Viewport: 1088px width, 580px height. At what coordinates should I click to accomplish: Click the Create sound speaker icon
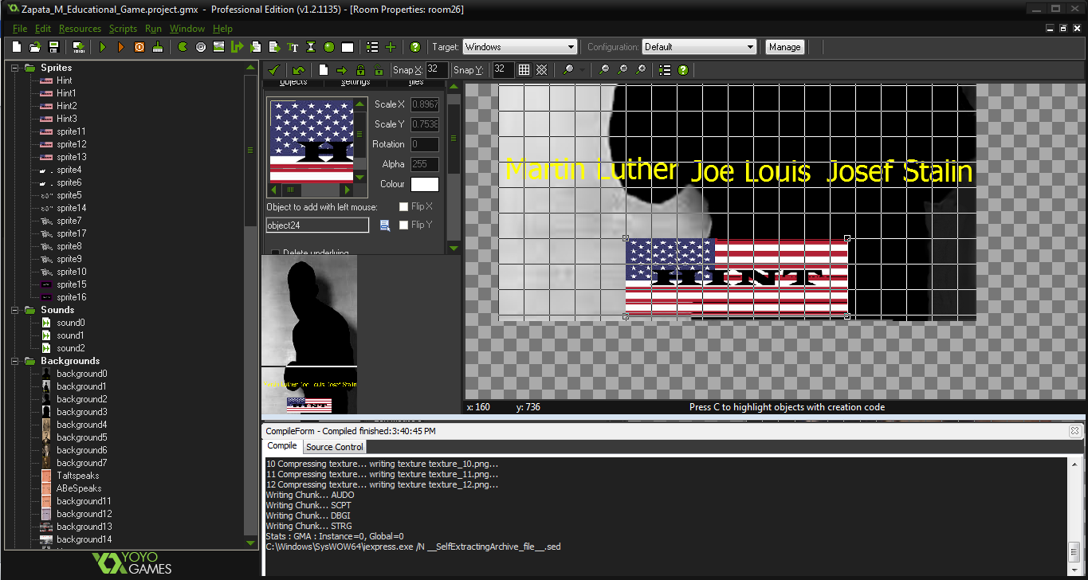[x=201, y=47]
